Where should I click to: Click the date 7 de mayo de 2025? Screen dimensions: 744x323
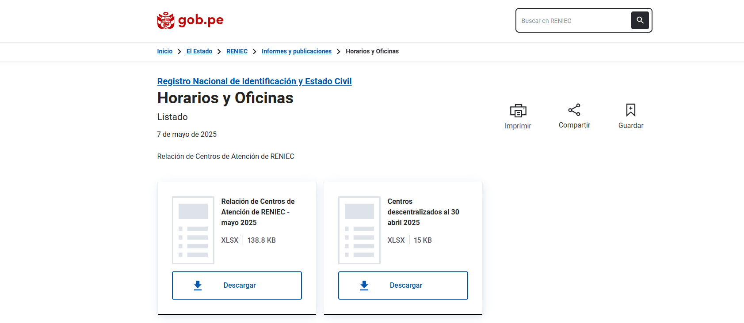pyautogui.click(x=187, y=134)
